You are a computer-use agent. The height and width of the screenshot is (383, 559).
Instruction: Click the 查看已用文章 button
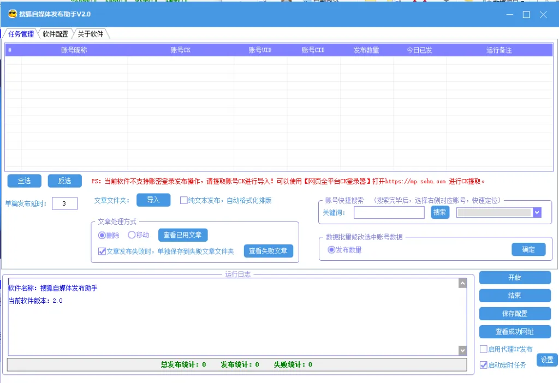(x=182, y=235)
